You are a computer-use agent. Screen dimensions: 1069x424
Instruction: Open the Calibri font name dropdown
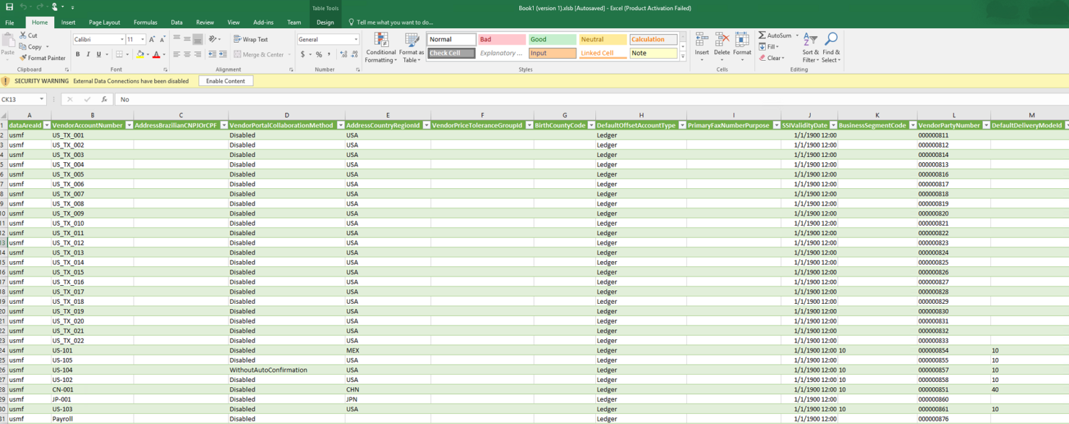[122, 39]
